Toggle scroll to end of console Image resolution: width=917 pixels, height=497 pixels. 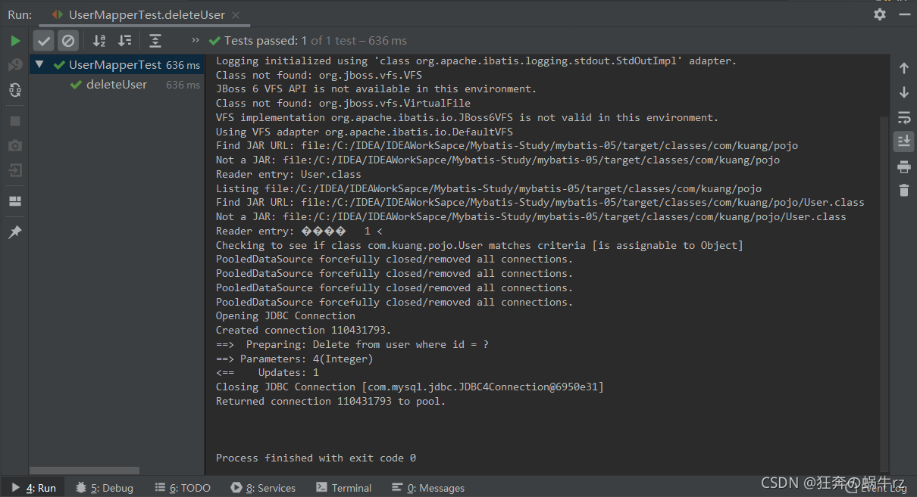[904, 141]
